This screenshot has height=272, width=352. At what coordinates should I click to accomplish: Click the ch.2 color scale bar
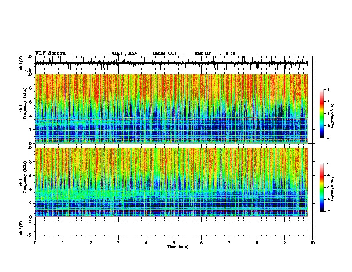[322, 187]
